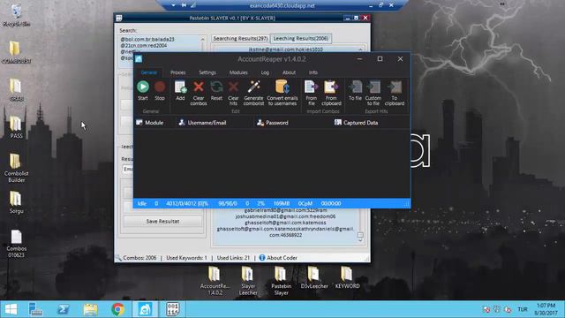Click Save Resultat button in Pastebin Slayer
Image resolution: width=565 pixels, height=318 pixels.
[162, 221]
